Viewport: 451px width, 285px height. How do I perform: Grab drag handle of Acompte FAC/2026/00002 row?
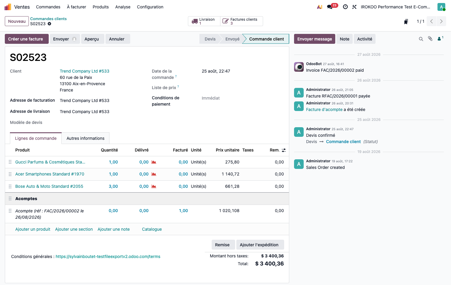click(x=10, y=211)
